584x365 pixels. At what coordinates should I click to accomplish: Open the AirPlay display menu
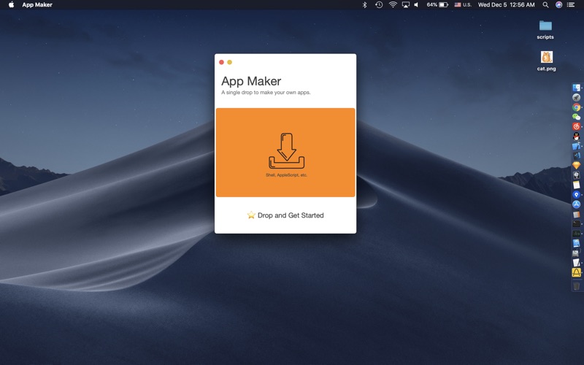click(x=406, y=5)
